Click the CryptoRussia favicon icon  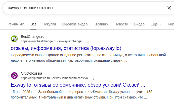point(14,76)
